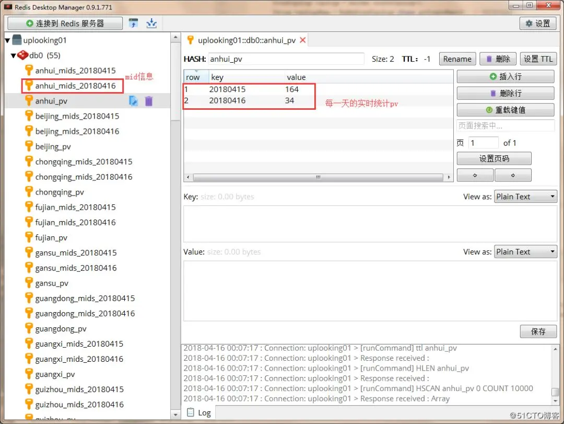Click the Rename button
The height and width of the screenshot is (424, 564).
(457, 59)
